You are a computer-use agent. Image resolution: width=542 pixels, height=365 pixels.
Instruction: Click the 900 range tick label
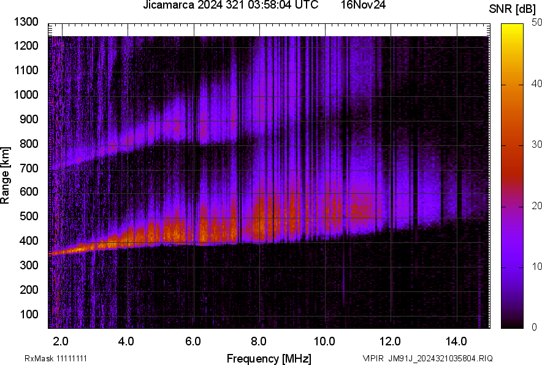coord(29,119)
